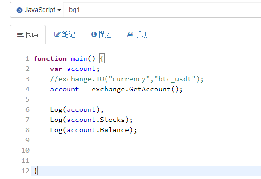Open the 描述 tab

(101, 34)
